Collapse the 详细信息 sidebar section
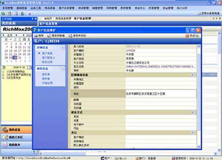Viewport: 222px width, 160px height. (x=63, y=47)
